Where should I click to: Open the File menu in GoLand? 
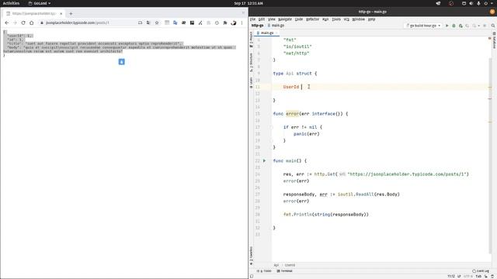(252, 19)
